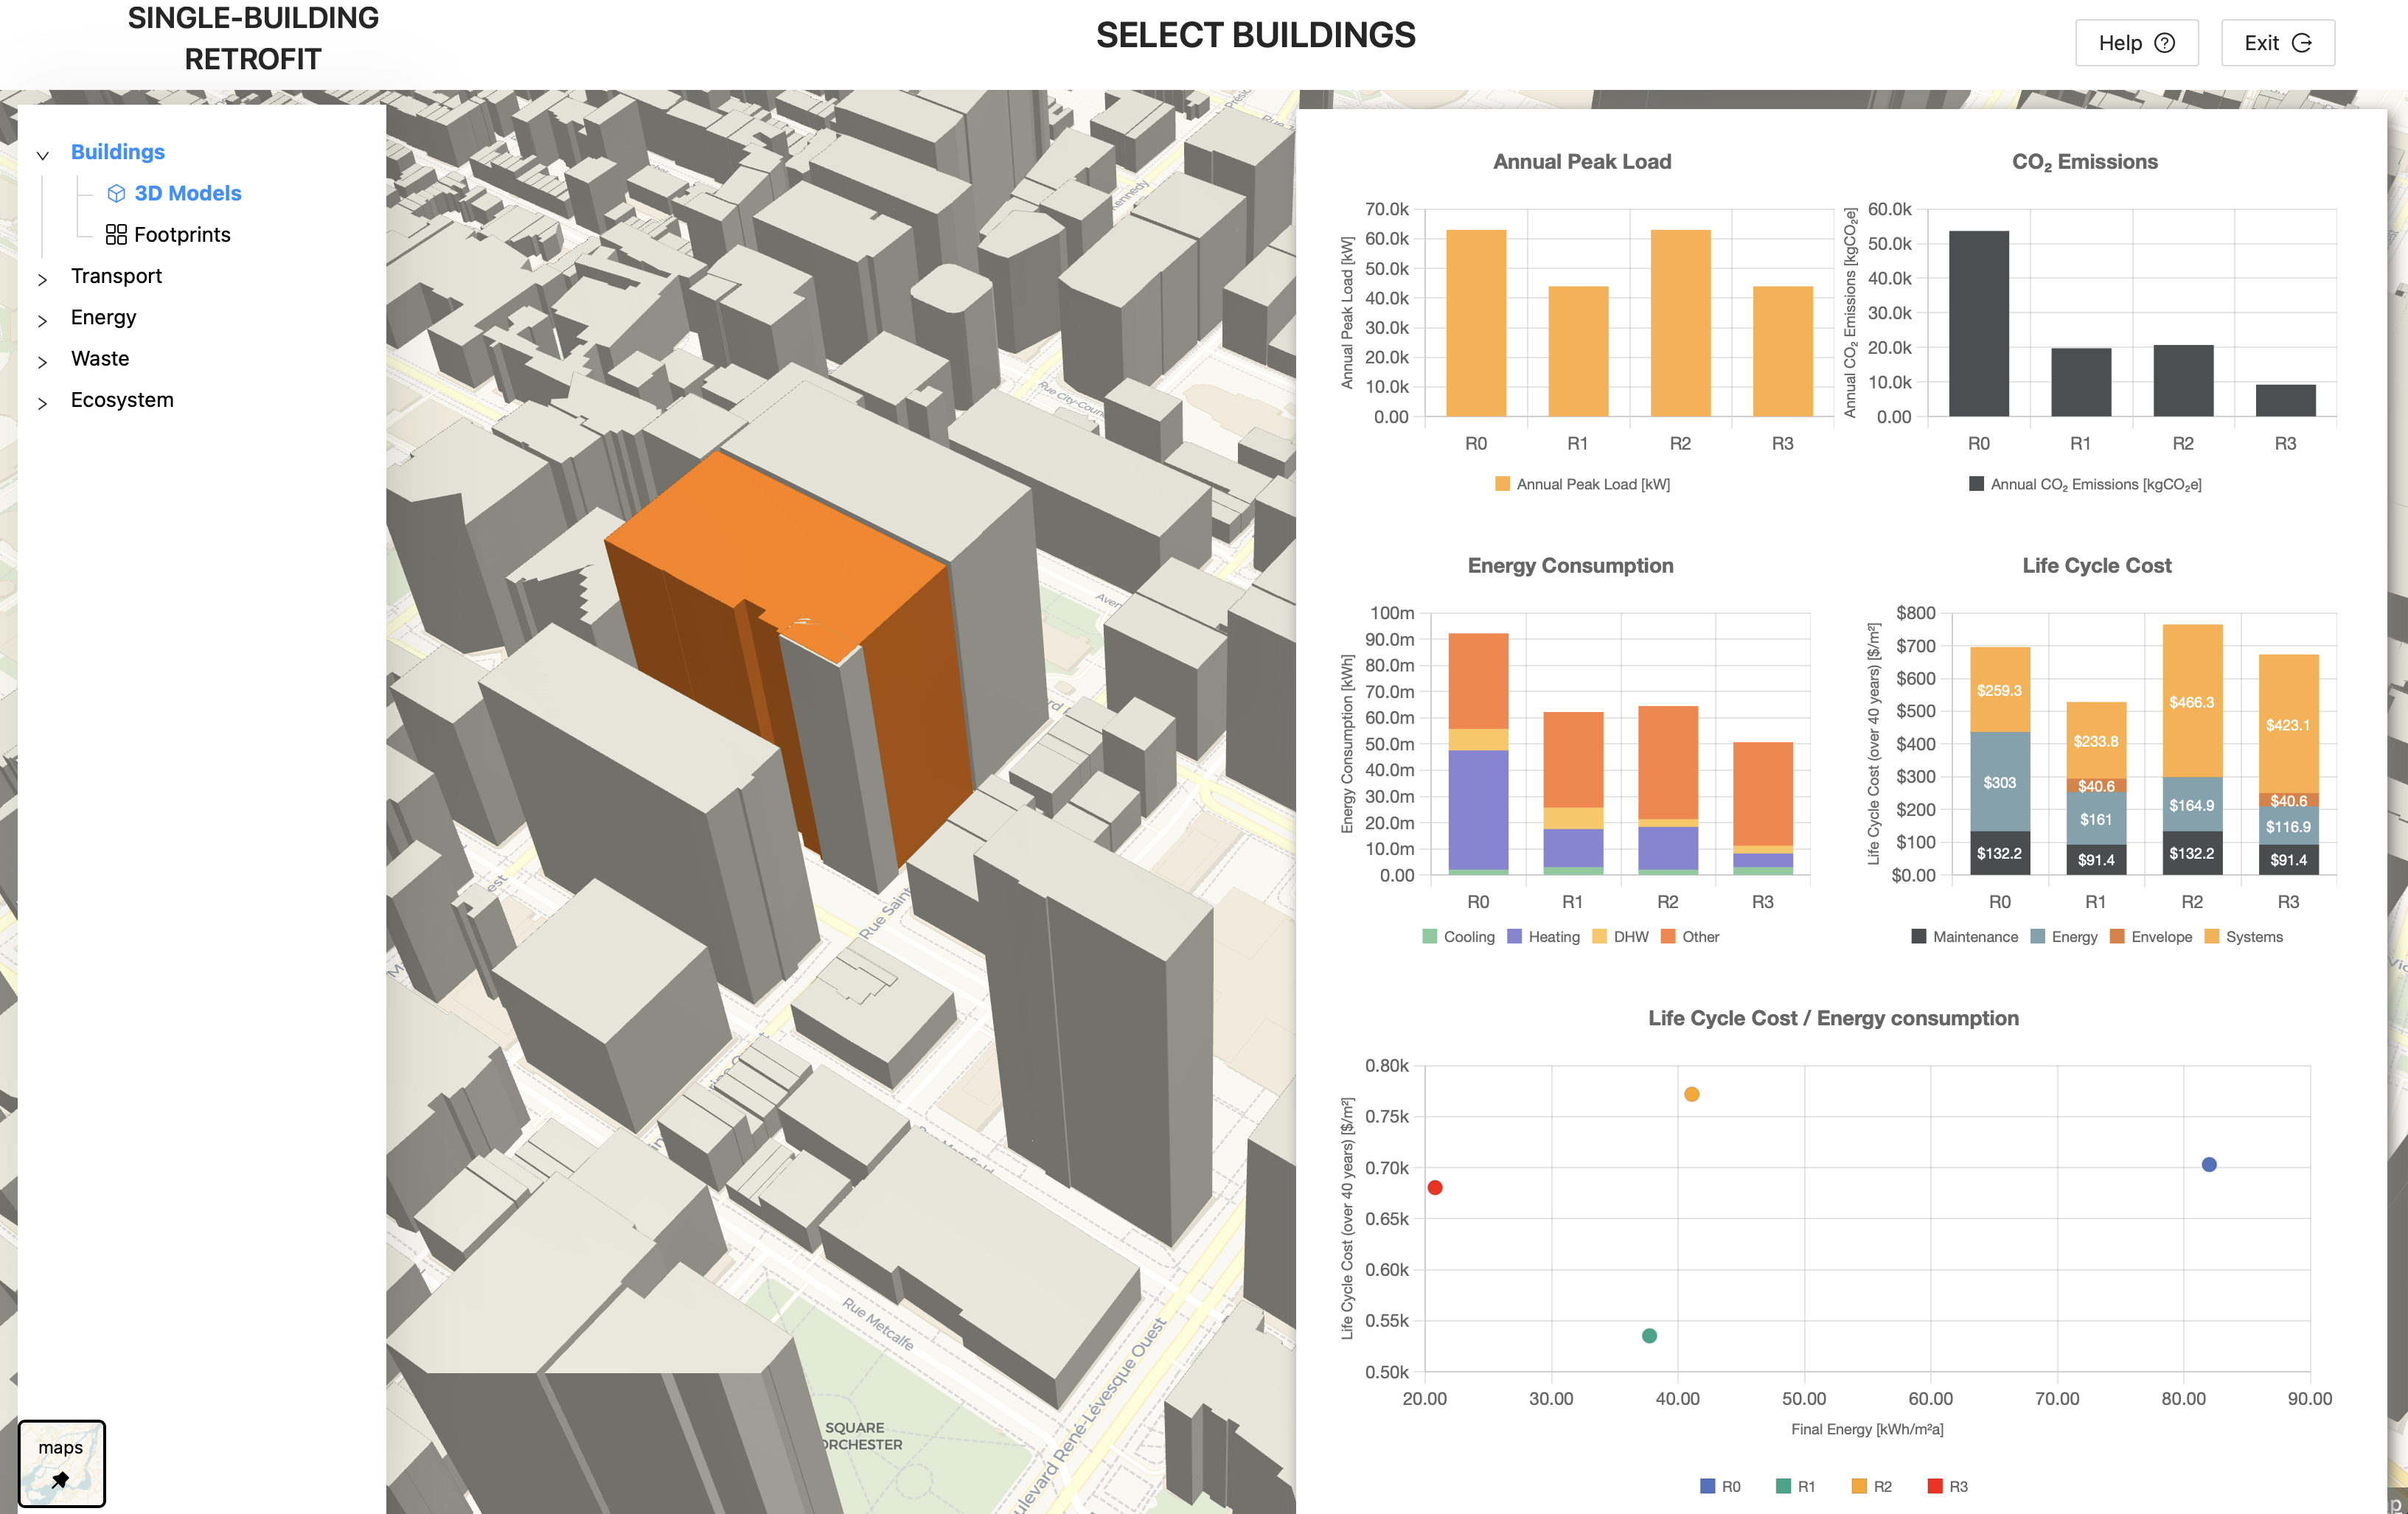Screen dimensions: 2408x1514
Task: Click the $161 energy segment in R1 bar
Action: (2095, 818)
